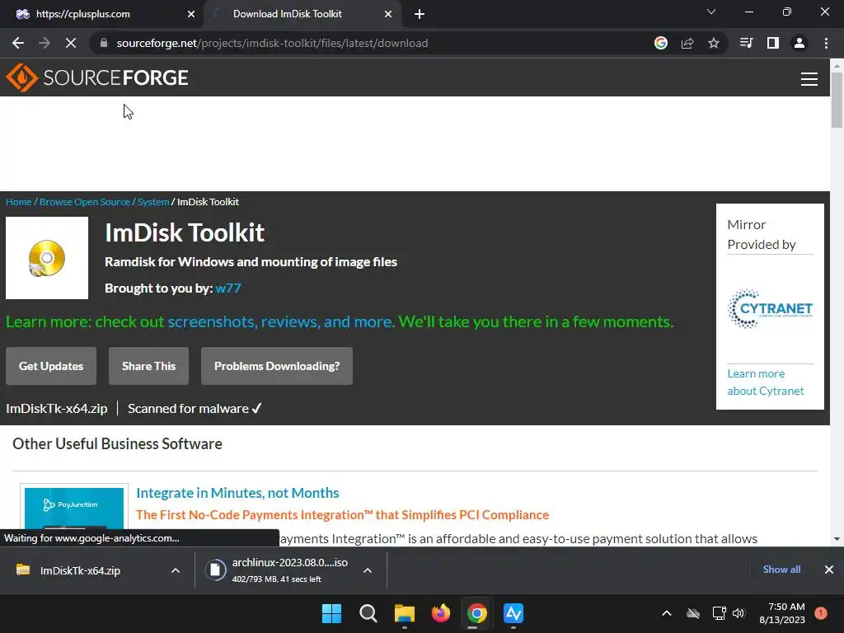844x633 pixels.
Task: Switch to the Download ImDisk Toolkit tab
Action: click(x=302, y=14)
